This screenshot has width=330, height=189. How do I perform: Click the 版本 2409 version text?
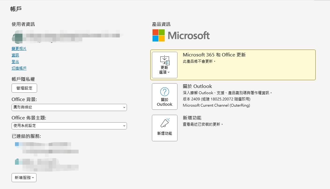[x=216, y=99]
